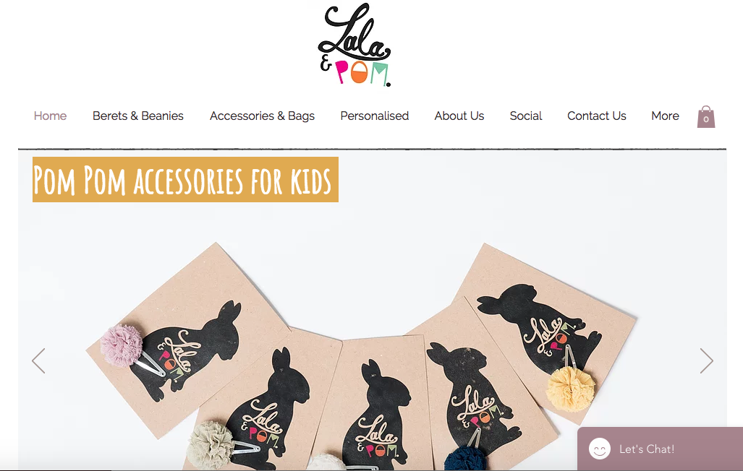Open the shopping bag cart icon
Viewport: 743px width, 471px height.
pos(705,116)
